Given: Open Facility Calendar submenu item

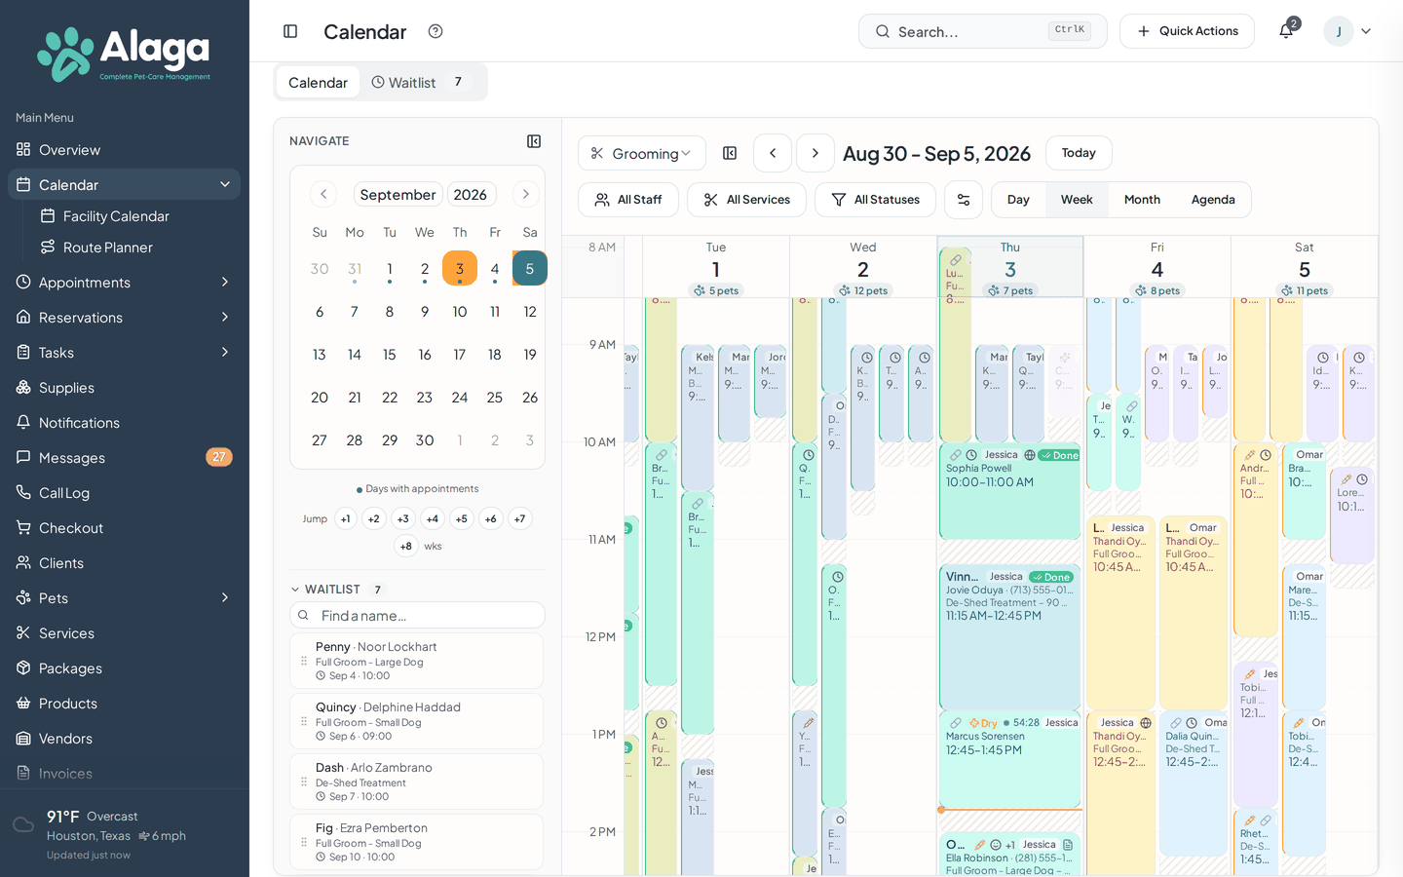Looking at the screenshot, I should 136,216.
